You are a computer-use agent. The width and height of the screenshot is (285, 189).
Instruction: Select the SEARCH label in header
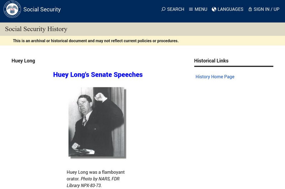pyautogui.click(x=176, y=9)
